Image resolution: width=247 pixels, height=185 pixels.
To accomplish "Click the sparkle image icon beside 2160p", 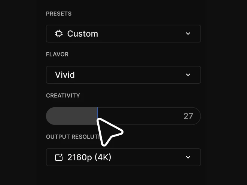I will [x=59, y=157].
